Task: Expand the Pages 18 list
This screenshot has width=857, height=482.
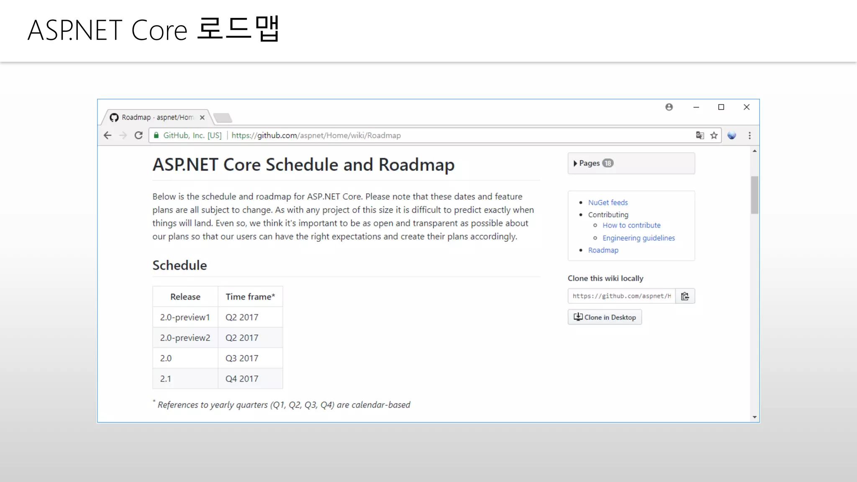Action: tap(631, 163)
